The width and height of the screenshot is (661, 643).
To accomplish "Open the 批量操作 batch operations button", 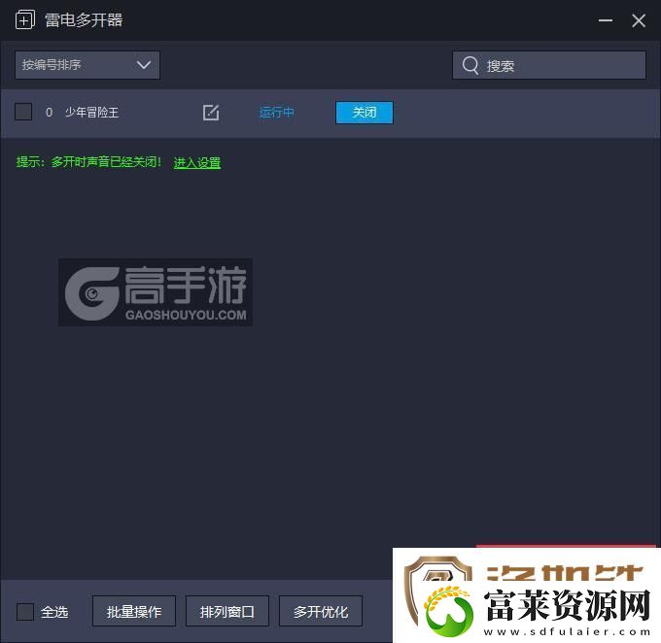I will (x=134, y=611).
